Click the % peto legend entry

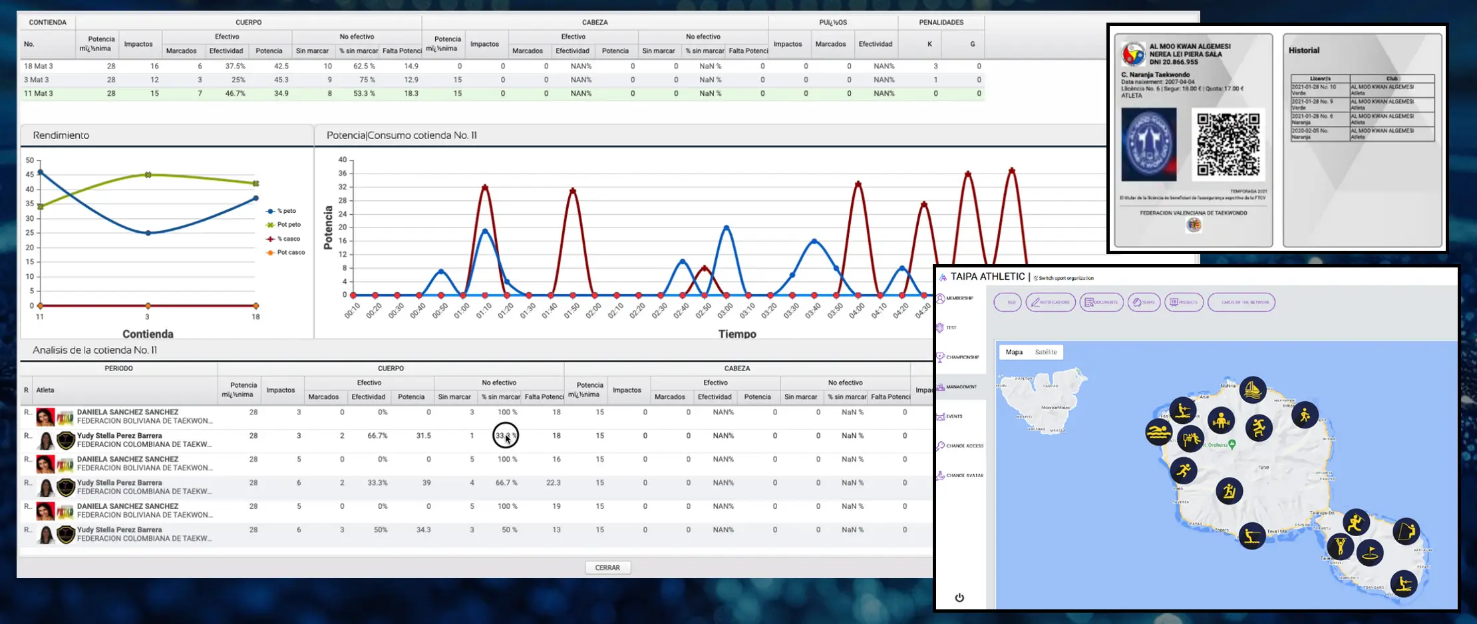281,211
